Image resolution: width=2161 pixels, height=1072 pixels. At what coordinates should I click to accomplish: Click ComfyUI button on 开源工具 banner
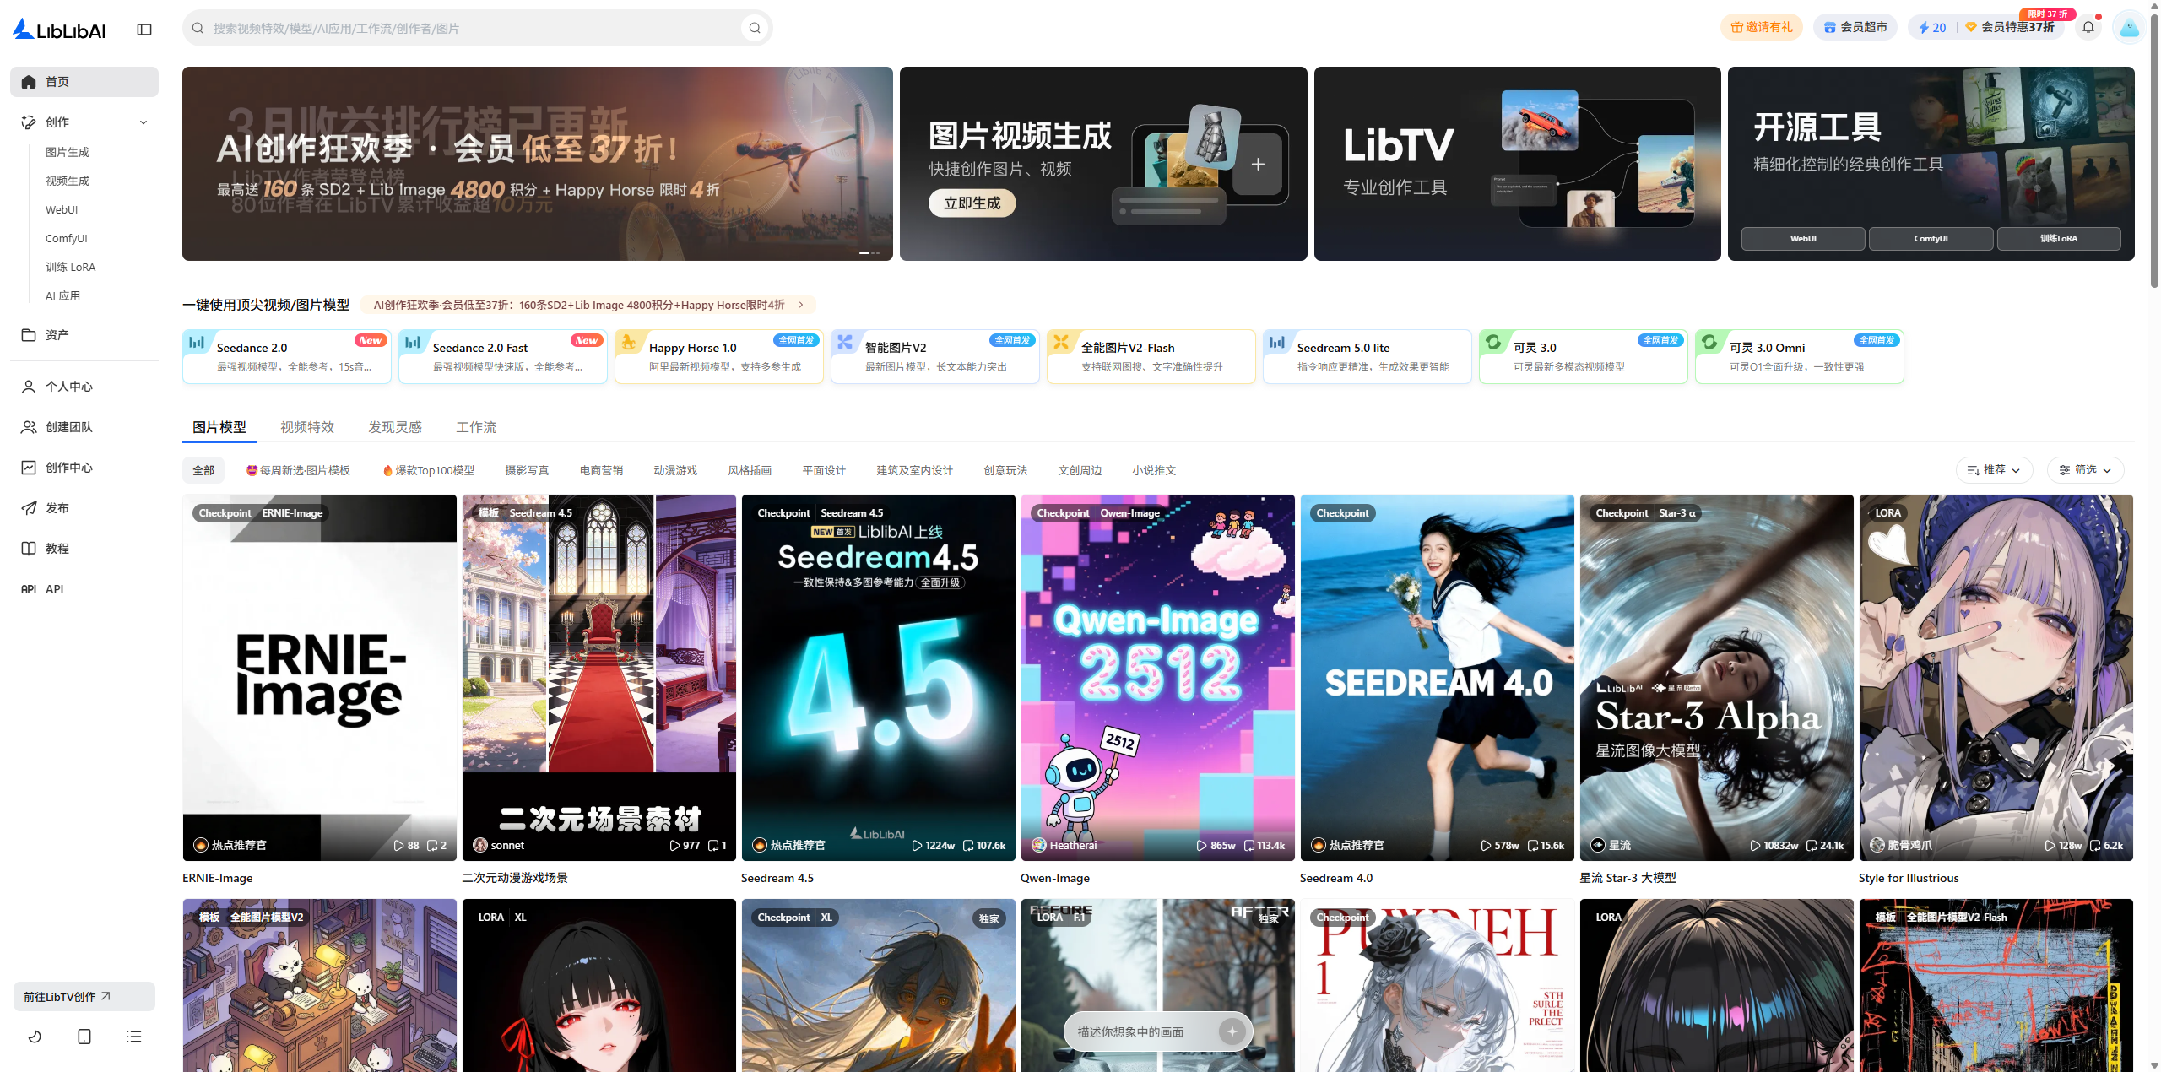pyautogui.click(x=1931, y=238)
